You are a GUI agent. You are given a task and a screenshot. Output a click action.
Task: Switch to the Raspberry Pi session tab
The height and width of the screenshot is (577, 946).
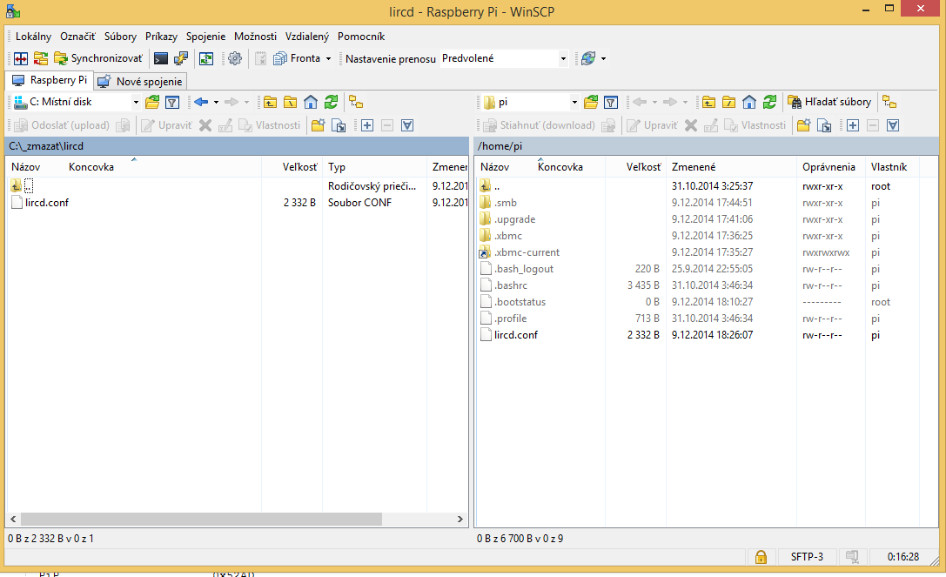pos(50,80)
